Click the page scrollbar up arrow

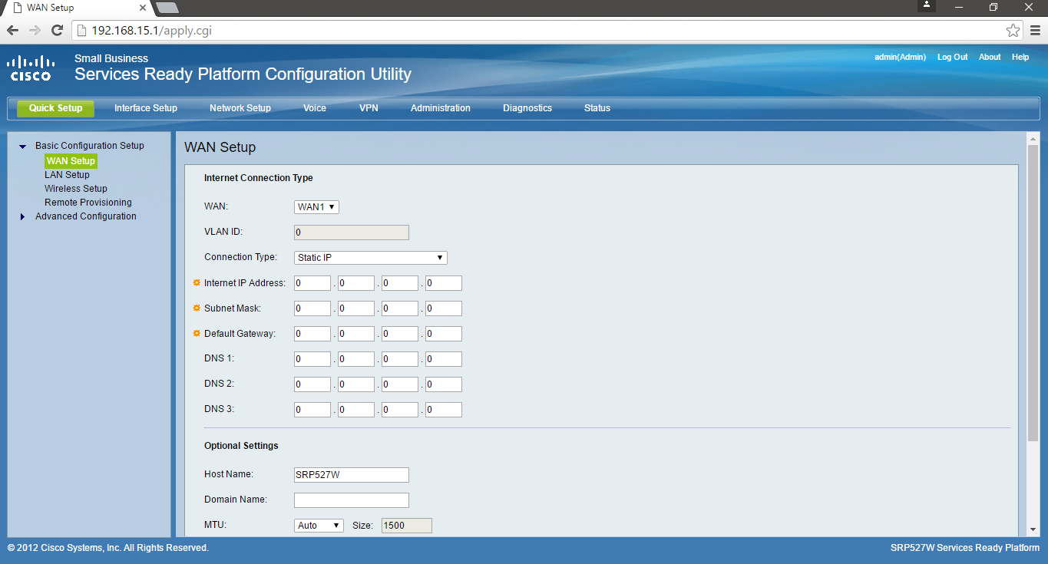(1033, 139)
